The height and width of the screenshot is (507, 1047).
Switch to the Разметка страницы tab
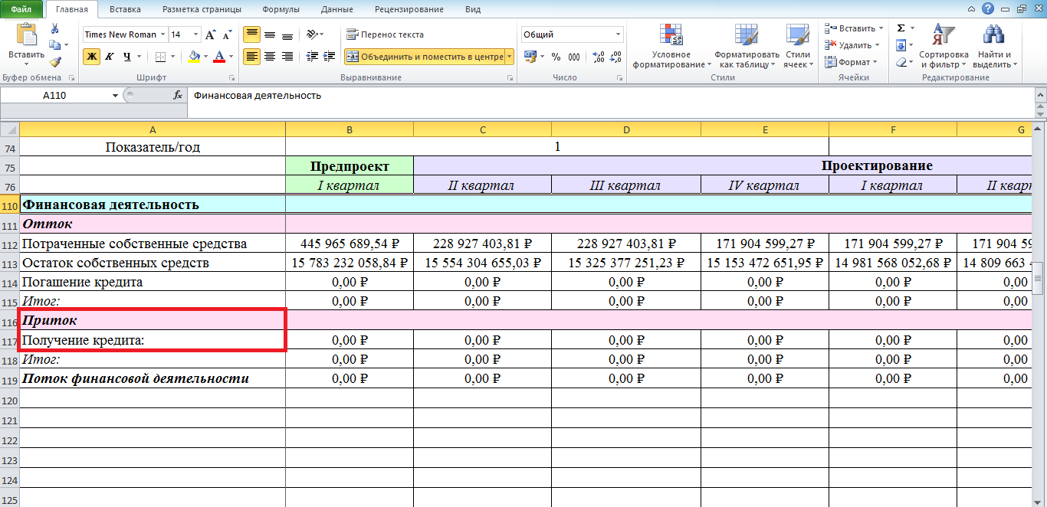click(x=202, y=9)
